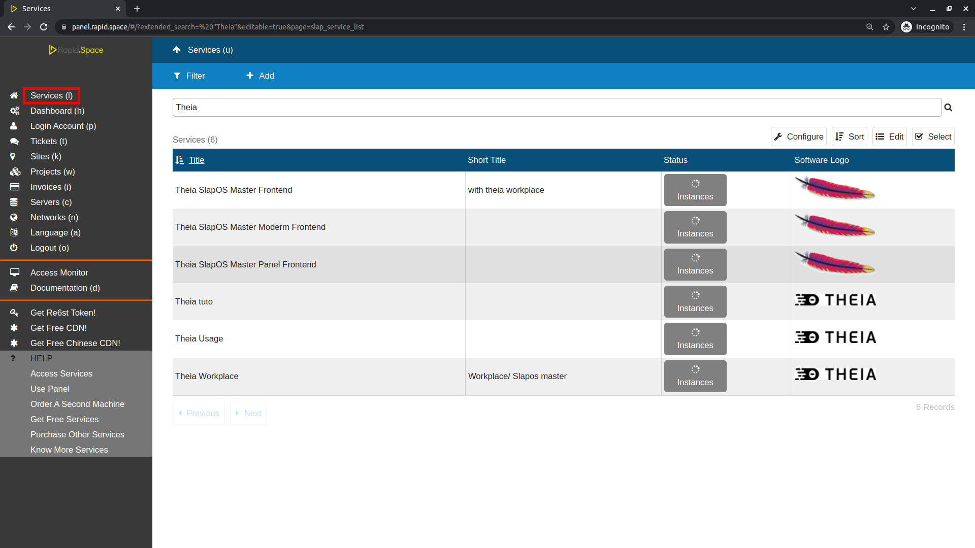Click the asterisk icon beside Get Free CDN!
This screenshot has height=548, width=975.
14,328
